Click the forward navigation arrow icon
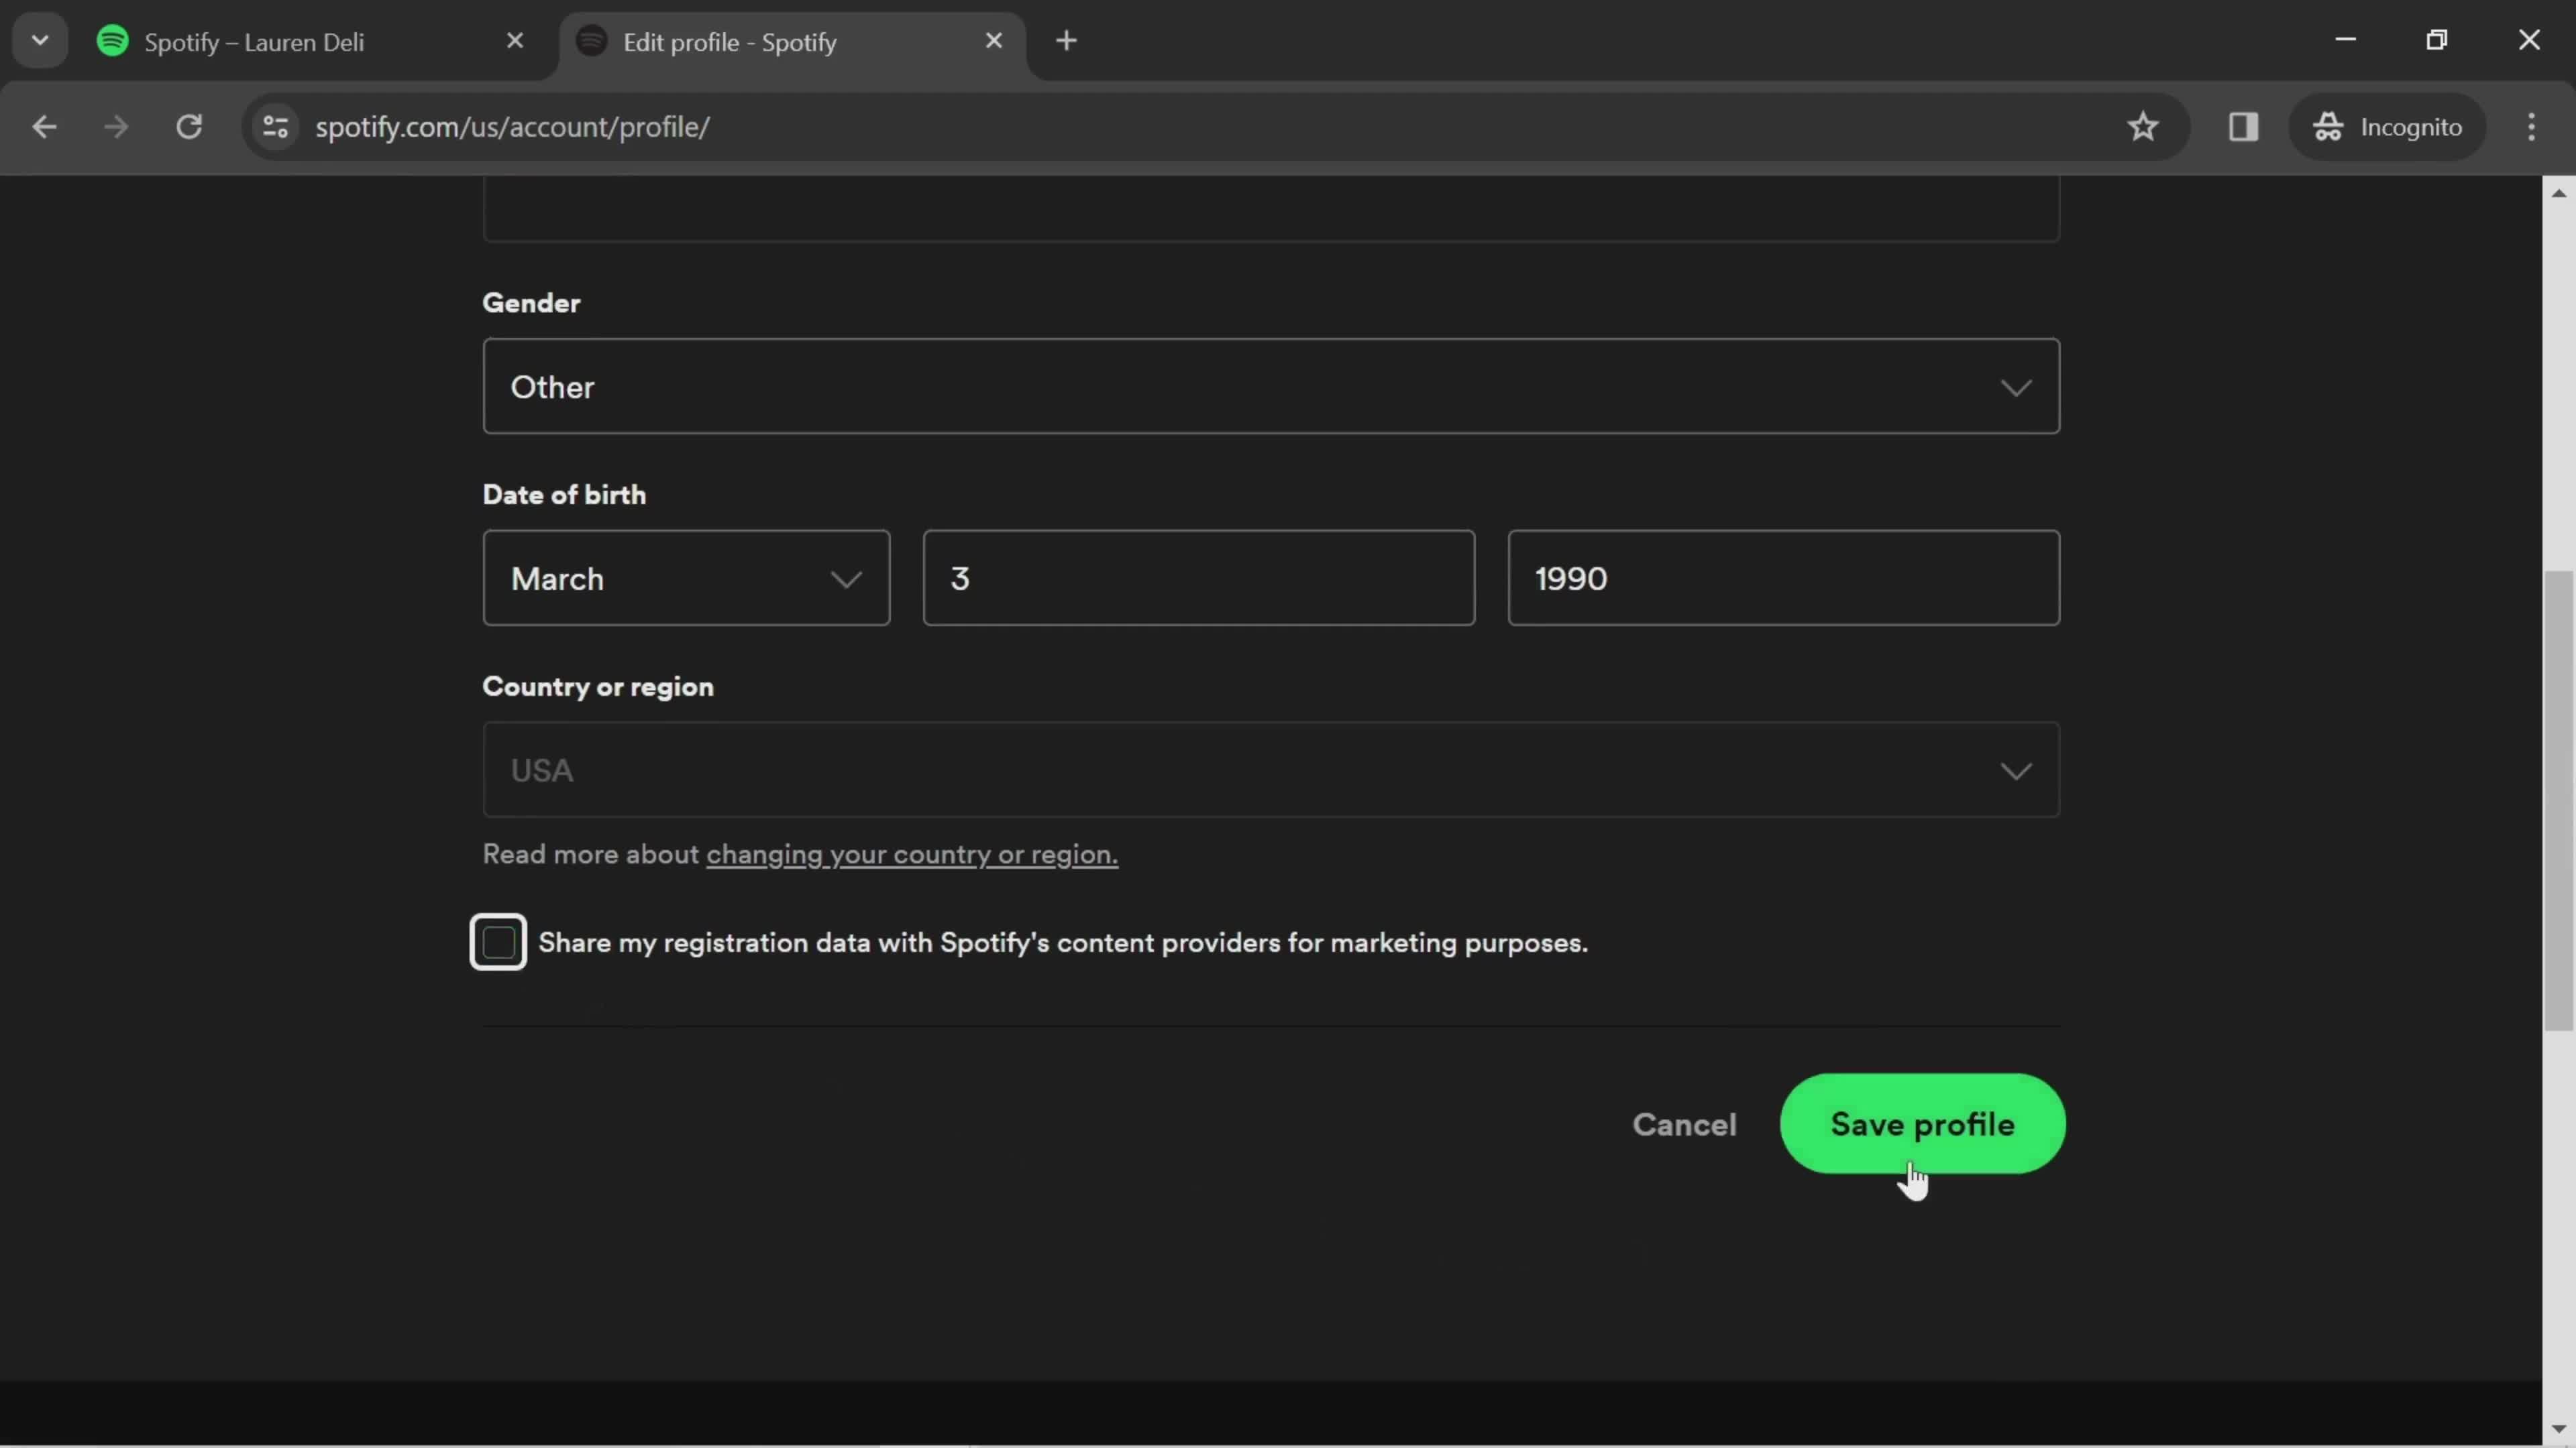Viewport: 2576px width, 1448px height. point(113,125)
